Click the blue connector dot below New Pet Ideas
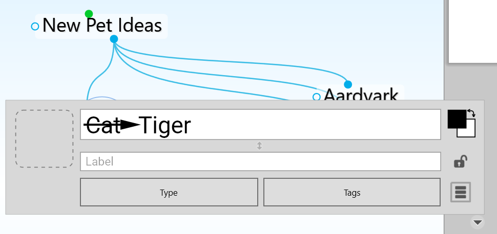 pyautogui.click(x=114, y=39)
